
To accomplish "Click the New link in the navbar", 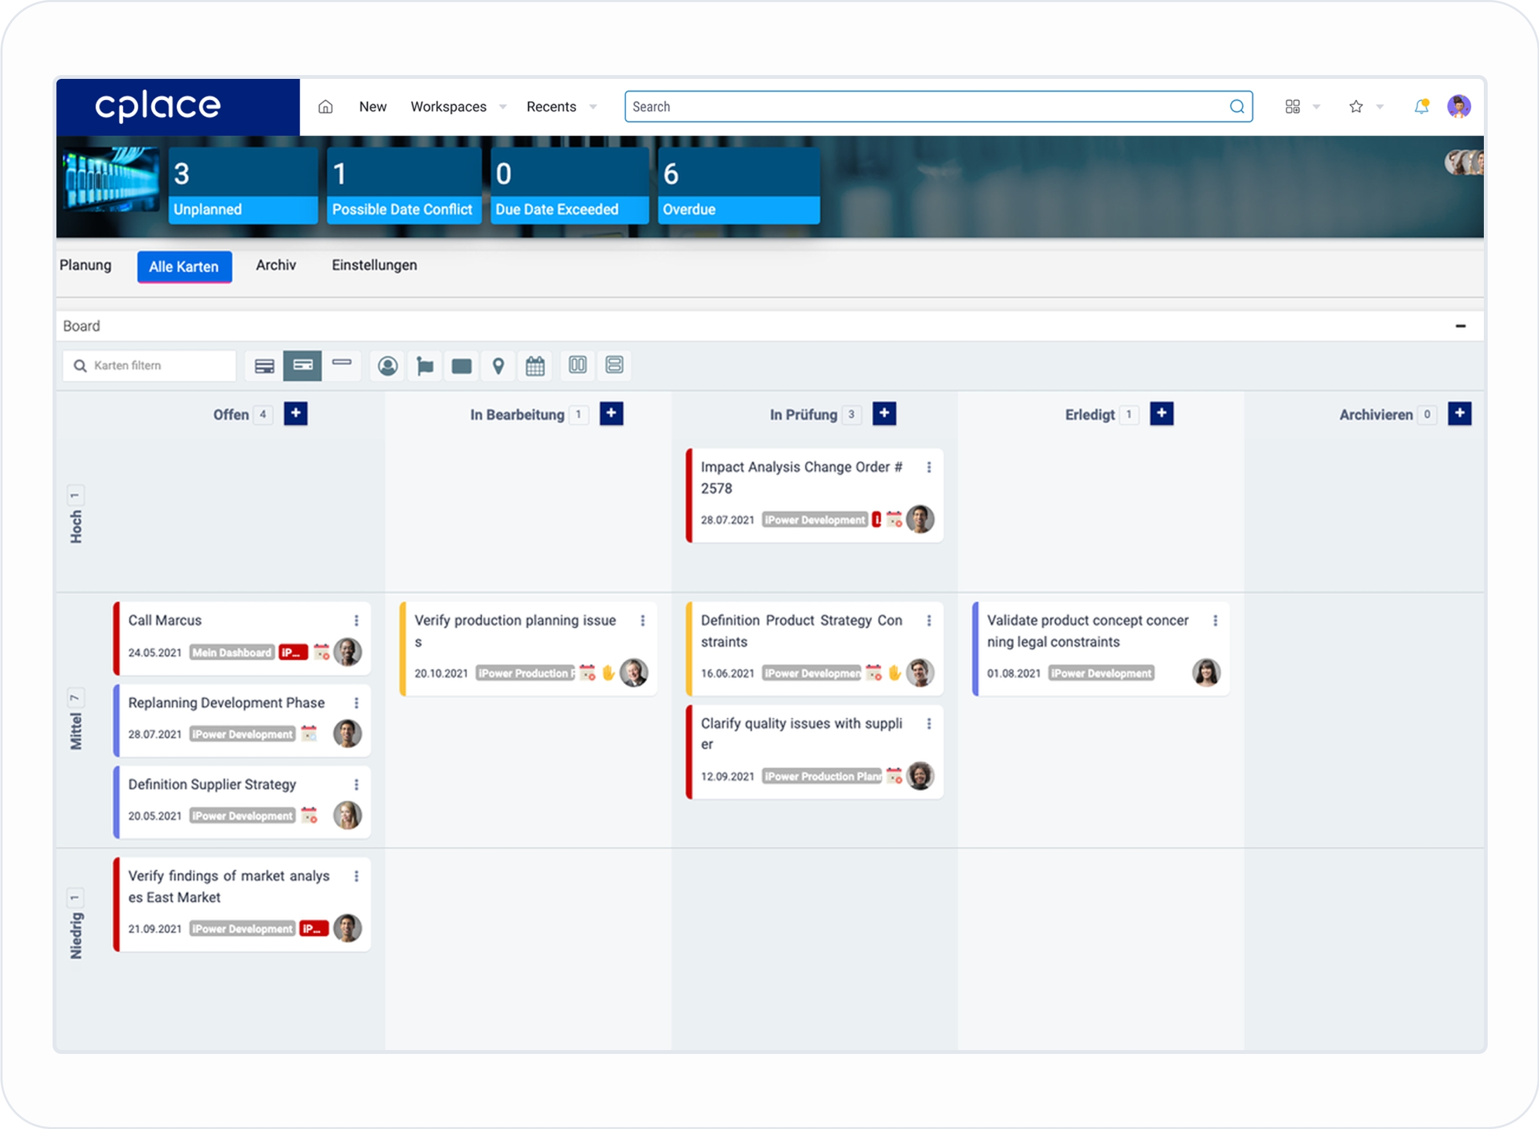I will point(373,106).
